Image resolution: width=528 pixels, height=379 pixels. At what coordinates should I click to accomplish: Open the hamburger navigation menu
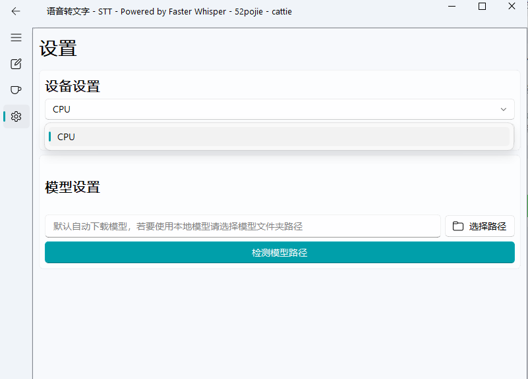tap(15, 38)
